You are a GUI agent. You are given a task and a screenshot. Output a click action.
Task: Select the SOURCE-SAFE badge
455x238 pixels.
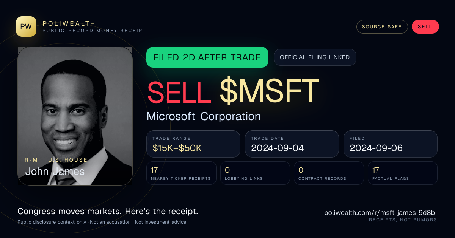(382, 27)
